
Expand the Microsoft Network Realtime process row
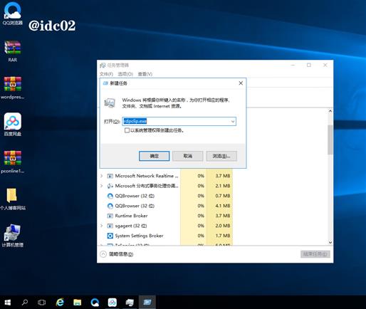coord(102,176)
